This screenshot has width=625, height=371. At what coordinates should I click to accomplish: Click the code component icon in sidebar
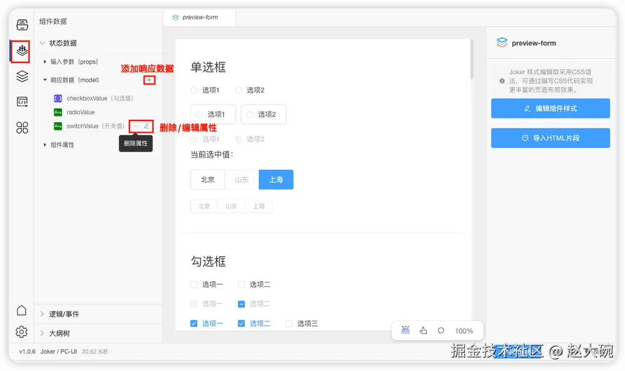click(x=22, y=102)
